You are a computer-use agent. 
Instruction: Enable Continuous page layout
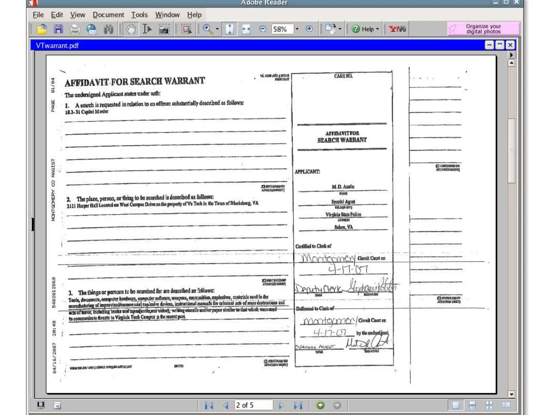(x=472, y=405)
